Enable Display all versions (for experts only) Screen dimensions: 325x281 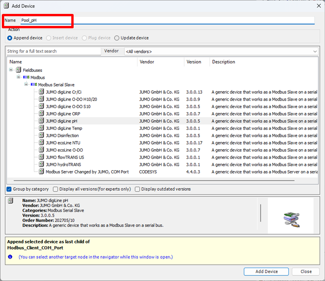click(x=56, y=189)
